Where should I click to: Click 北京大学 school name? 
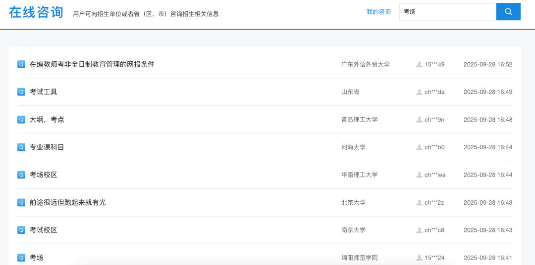click(353, 203)
